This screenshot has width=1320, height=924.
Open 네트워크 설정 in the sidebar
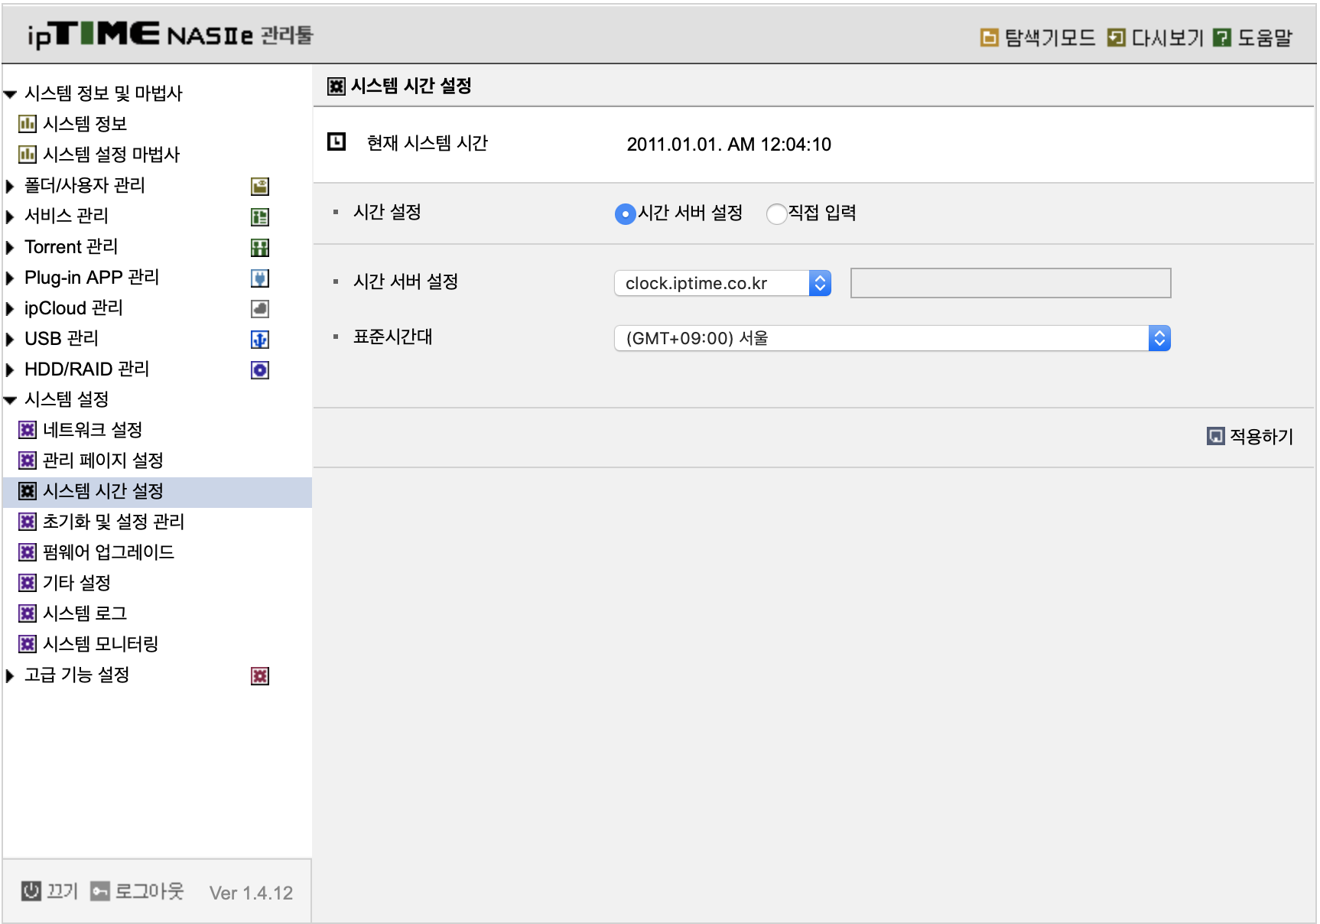pyautogui.click(x=92, y=430)
